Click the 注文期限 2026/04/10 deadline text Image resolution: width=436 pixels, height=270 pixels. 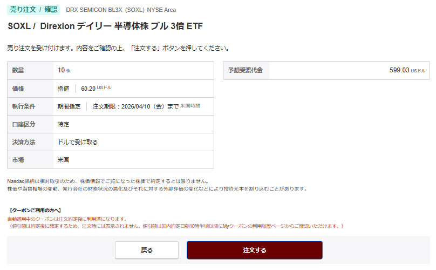click(x=135, y=106)
